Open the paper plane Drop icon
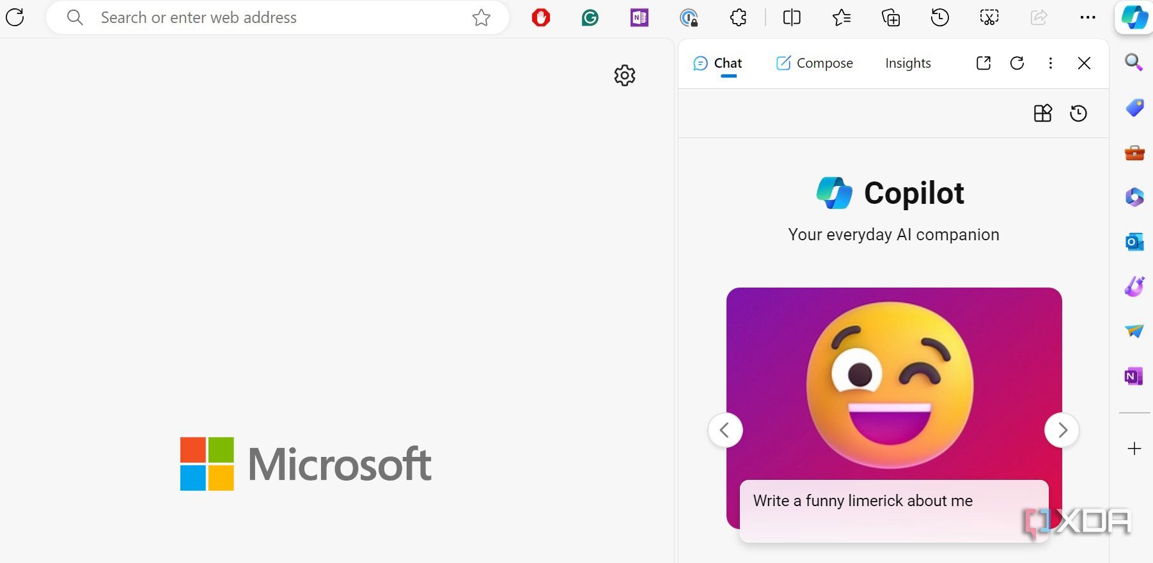This screenshot has height=563, width=1153. pyautogui.click(x=1134, y=331)
